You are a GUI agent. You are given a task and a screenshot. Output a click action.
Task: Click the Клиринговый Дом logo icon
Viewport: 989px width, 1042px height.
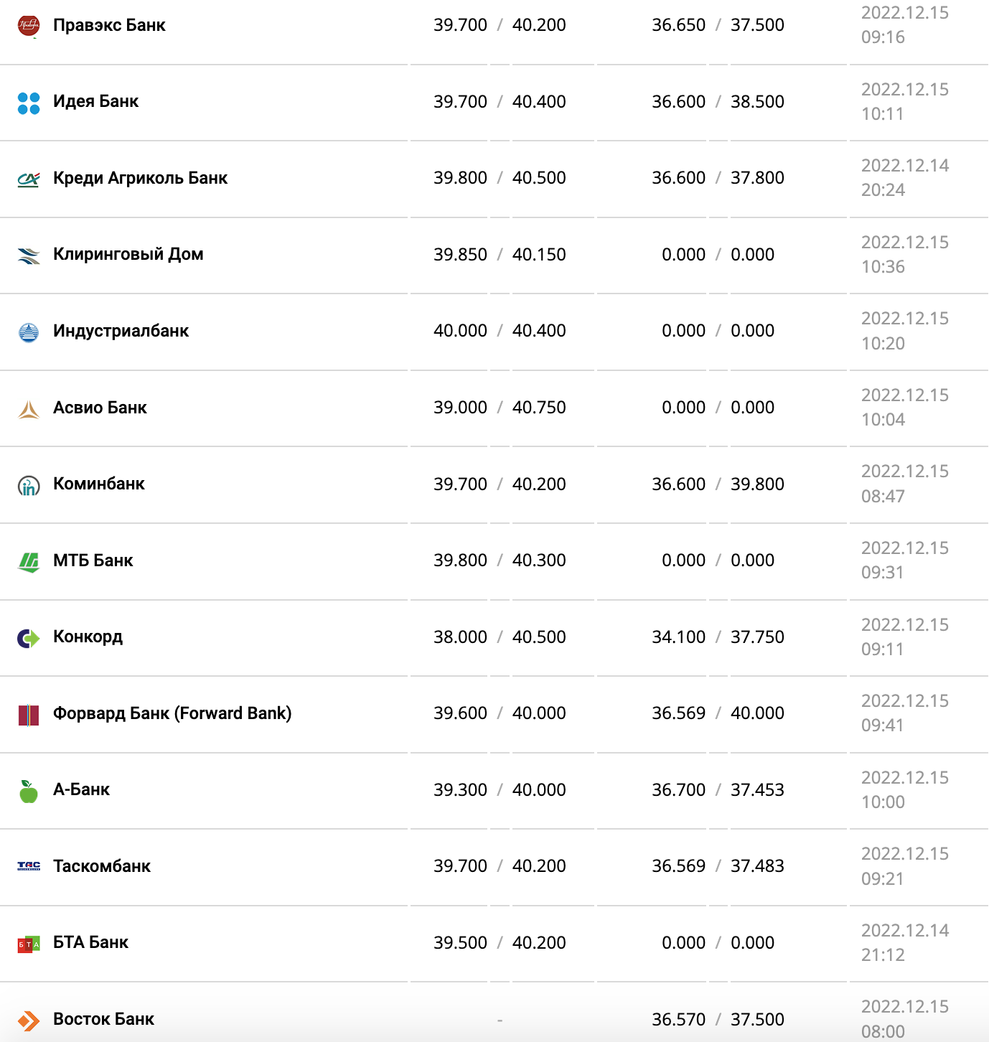29,255
